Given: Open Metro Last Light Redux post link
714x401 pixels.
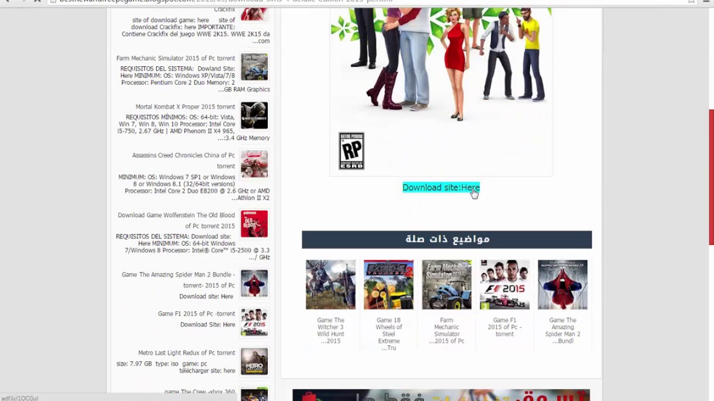Looking at the screenshot, I should [186, 353].
